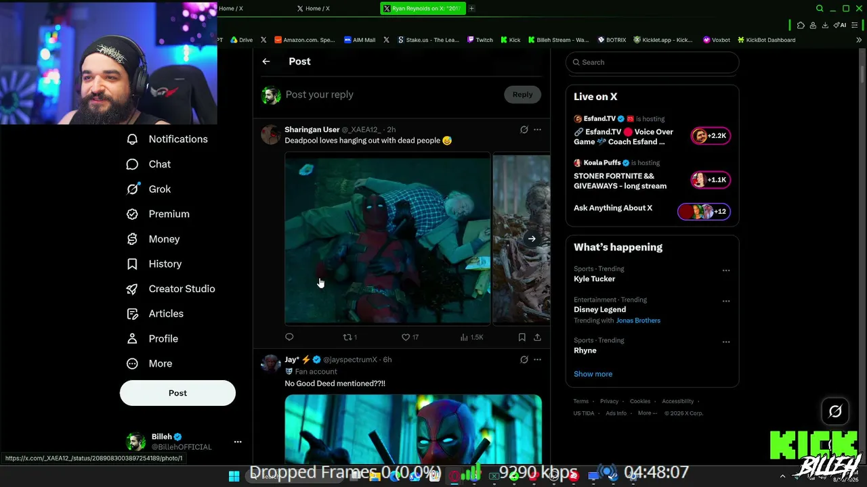Open the Jonas Brothers trending link
The image size is (867, 487).
(638, 321)
